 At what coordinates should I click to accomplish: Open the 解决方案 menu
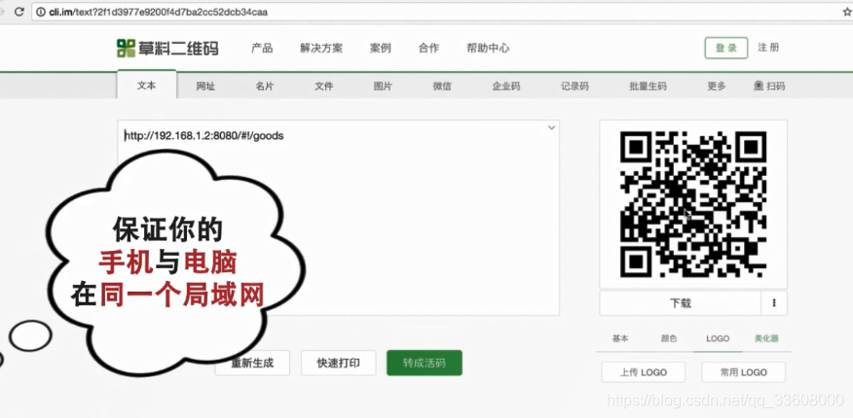click(x=321, y=49)
